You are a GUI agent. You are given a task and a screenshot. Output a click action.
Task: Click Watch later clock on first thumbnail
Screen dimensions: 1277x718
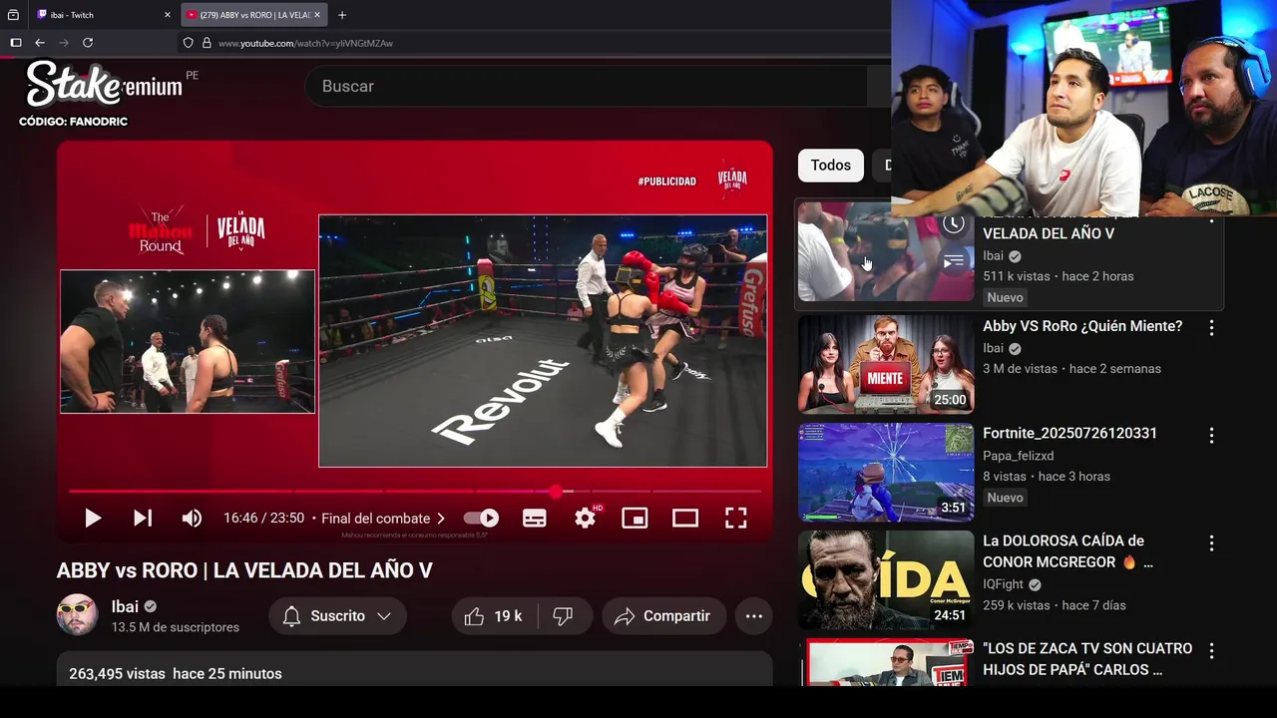954,223
